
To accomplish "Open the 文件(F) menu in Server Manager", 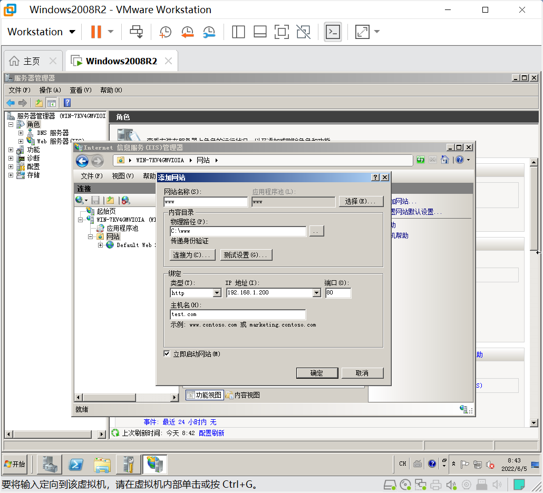I will point(20,90).
